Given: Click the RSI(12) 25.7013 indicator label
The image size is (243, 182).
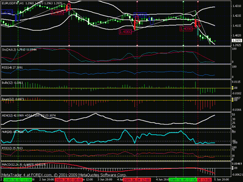Looking at the screenshot, I should (12, 148).
